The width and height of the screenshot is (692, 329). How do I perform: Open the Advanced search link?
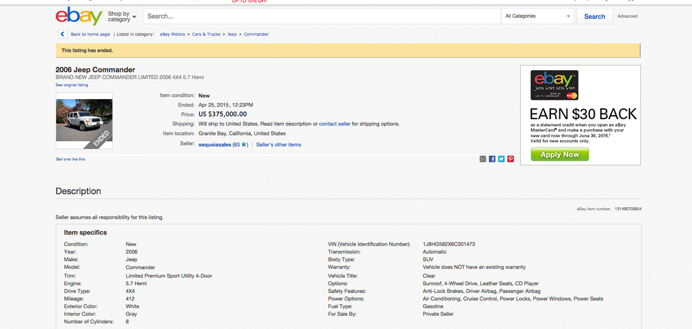[627, 16]
